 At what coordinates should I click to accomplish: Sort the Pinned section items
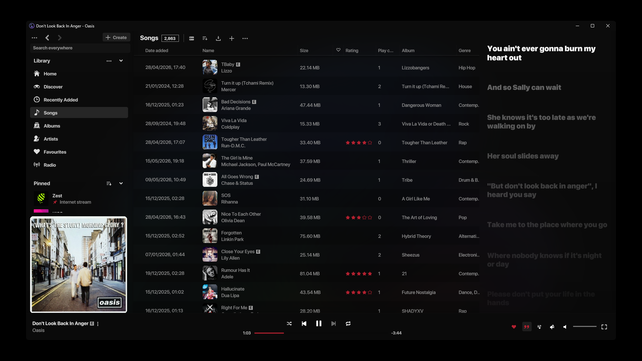(109, 184)
